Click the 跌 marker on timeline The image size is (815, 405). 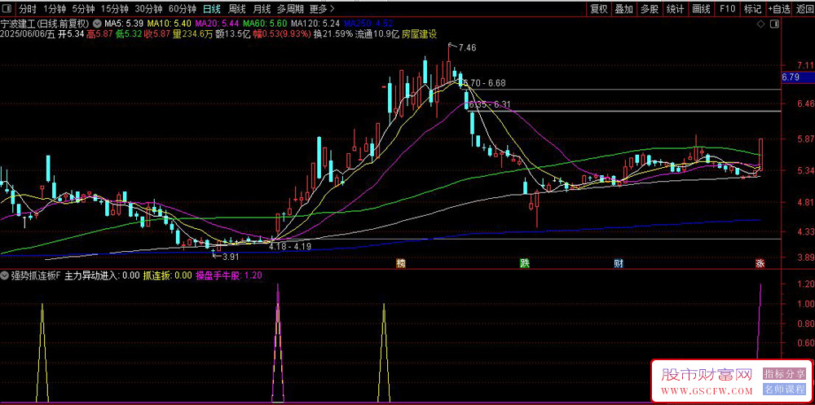click(525, 263)
